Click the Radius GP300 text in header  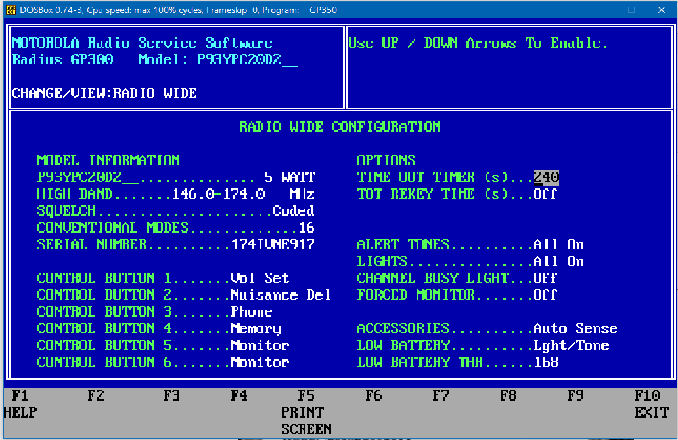point(62,60)
